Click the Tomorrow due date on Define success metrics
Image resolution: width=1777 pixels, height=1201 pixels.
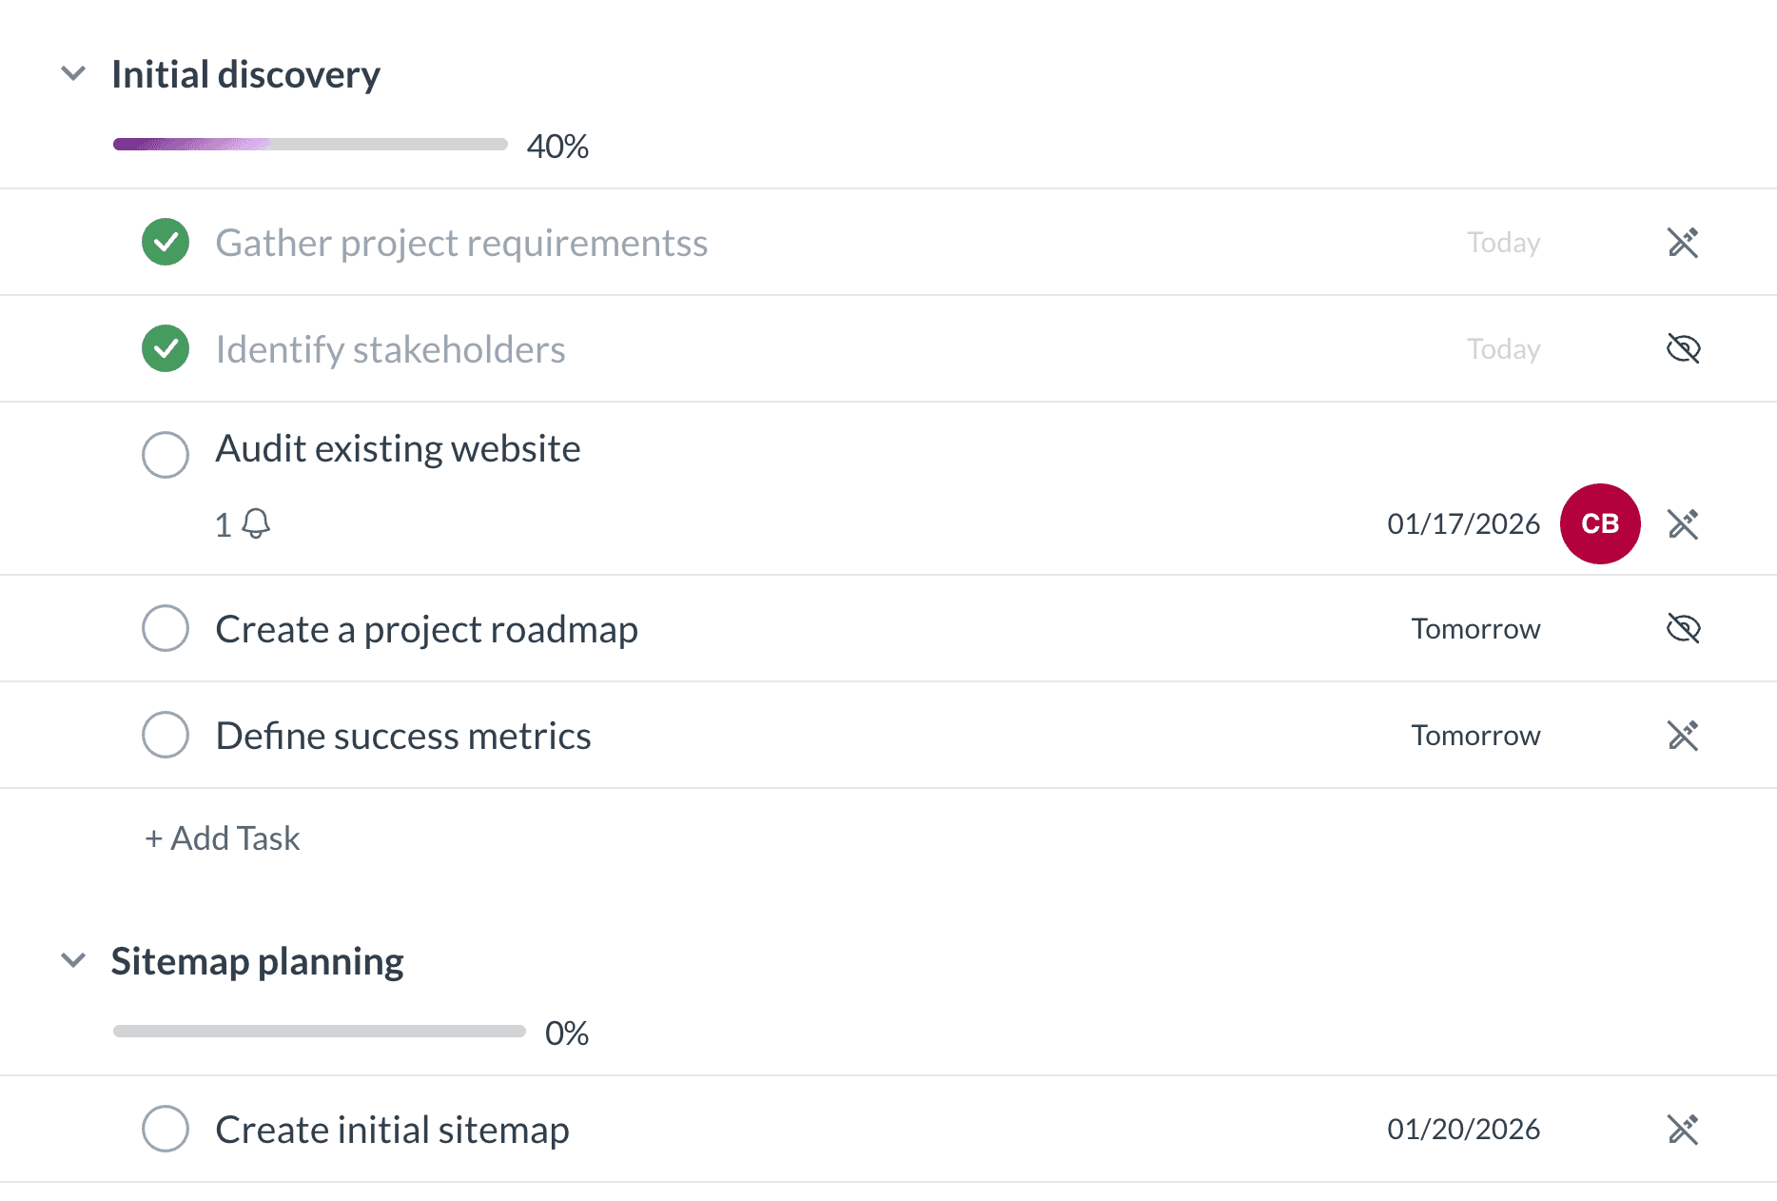[1475, 735]
